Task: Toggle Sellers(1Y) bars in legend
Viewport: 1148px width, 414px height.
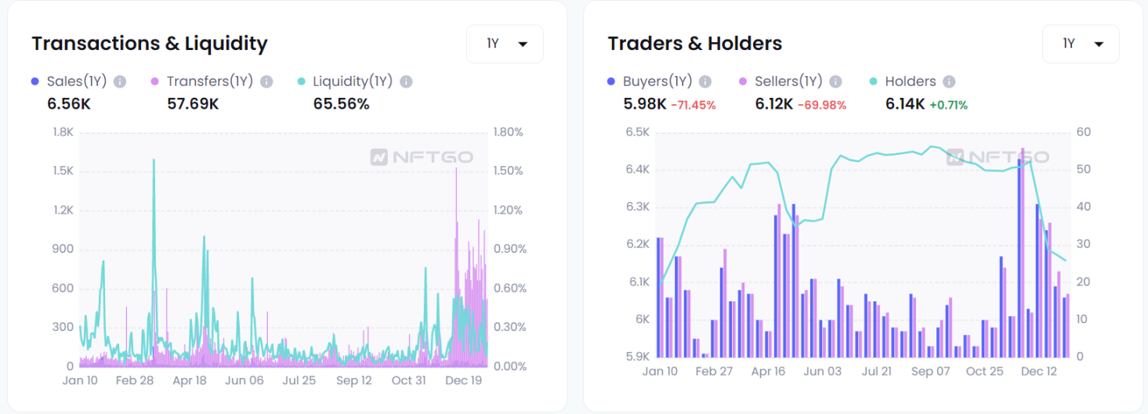Action: [780, 81]
